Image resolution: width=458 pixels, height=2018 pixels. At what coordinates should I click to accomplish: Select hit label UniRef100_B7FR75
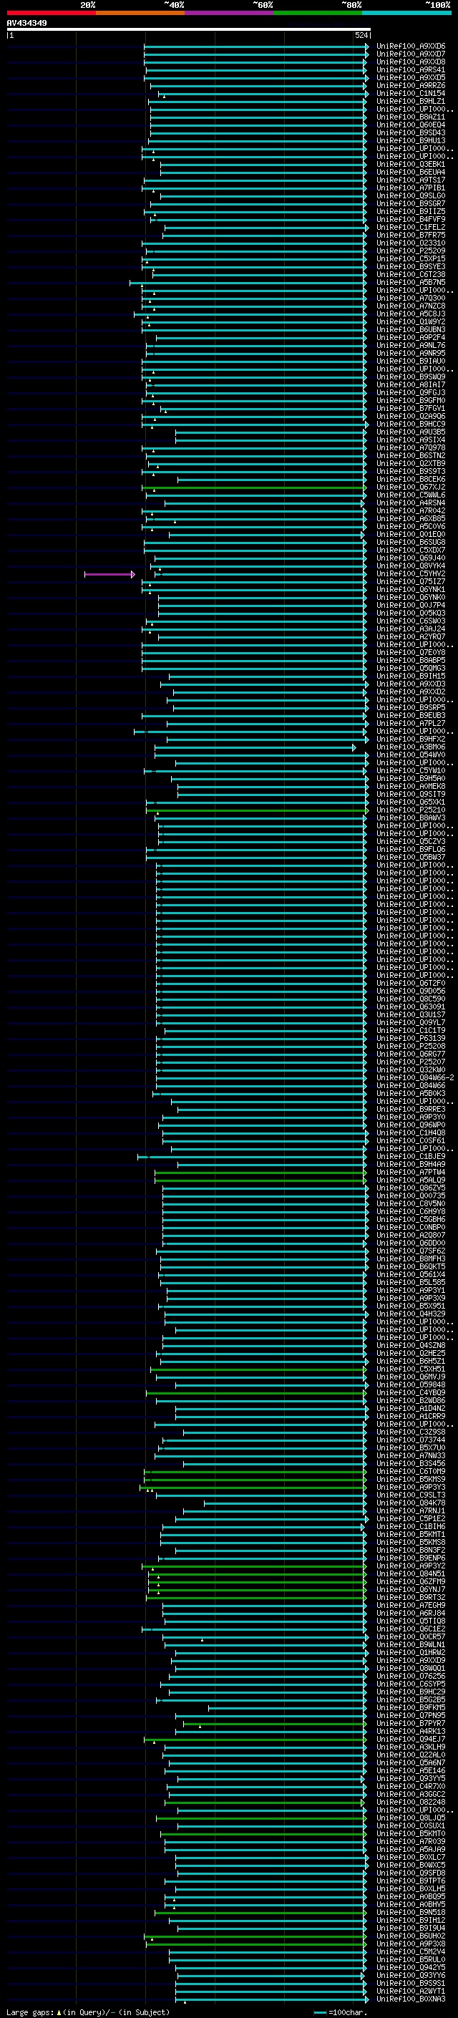click(x=411, y=235)
